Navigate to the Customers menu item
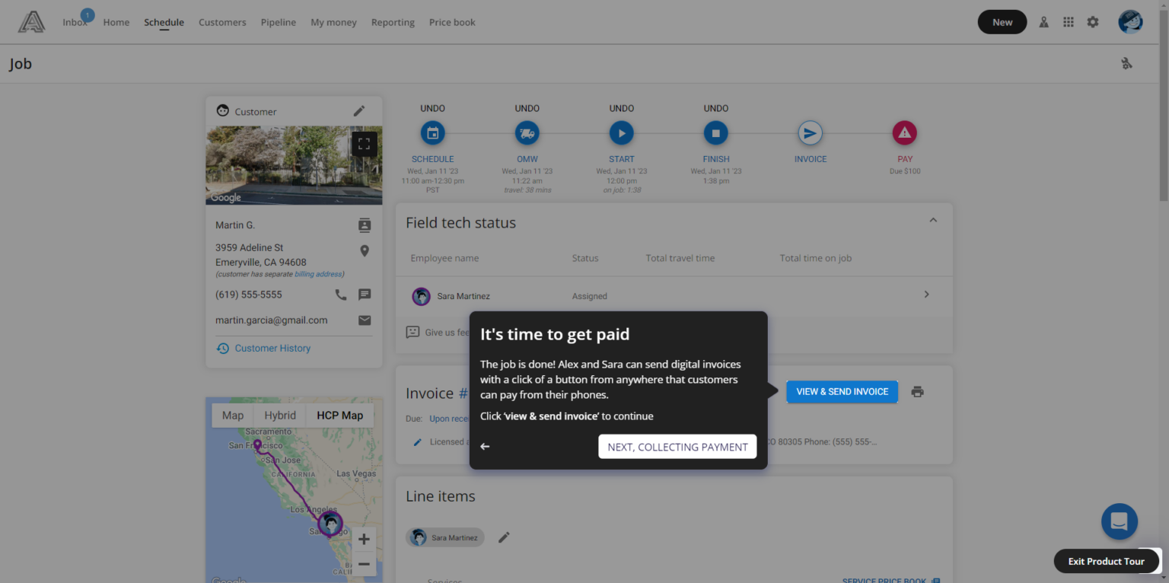Image resolution: width=1169 pixels, height=583 pixels. 222,22
